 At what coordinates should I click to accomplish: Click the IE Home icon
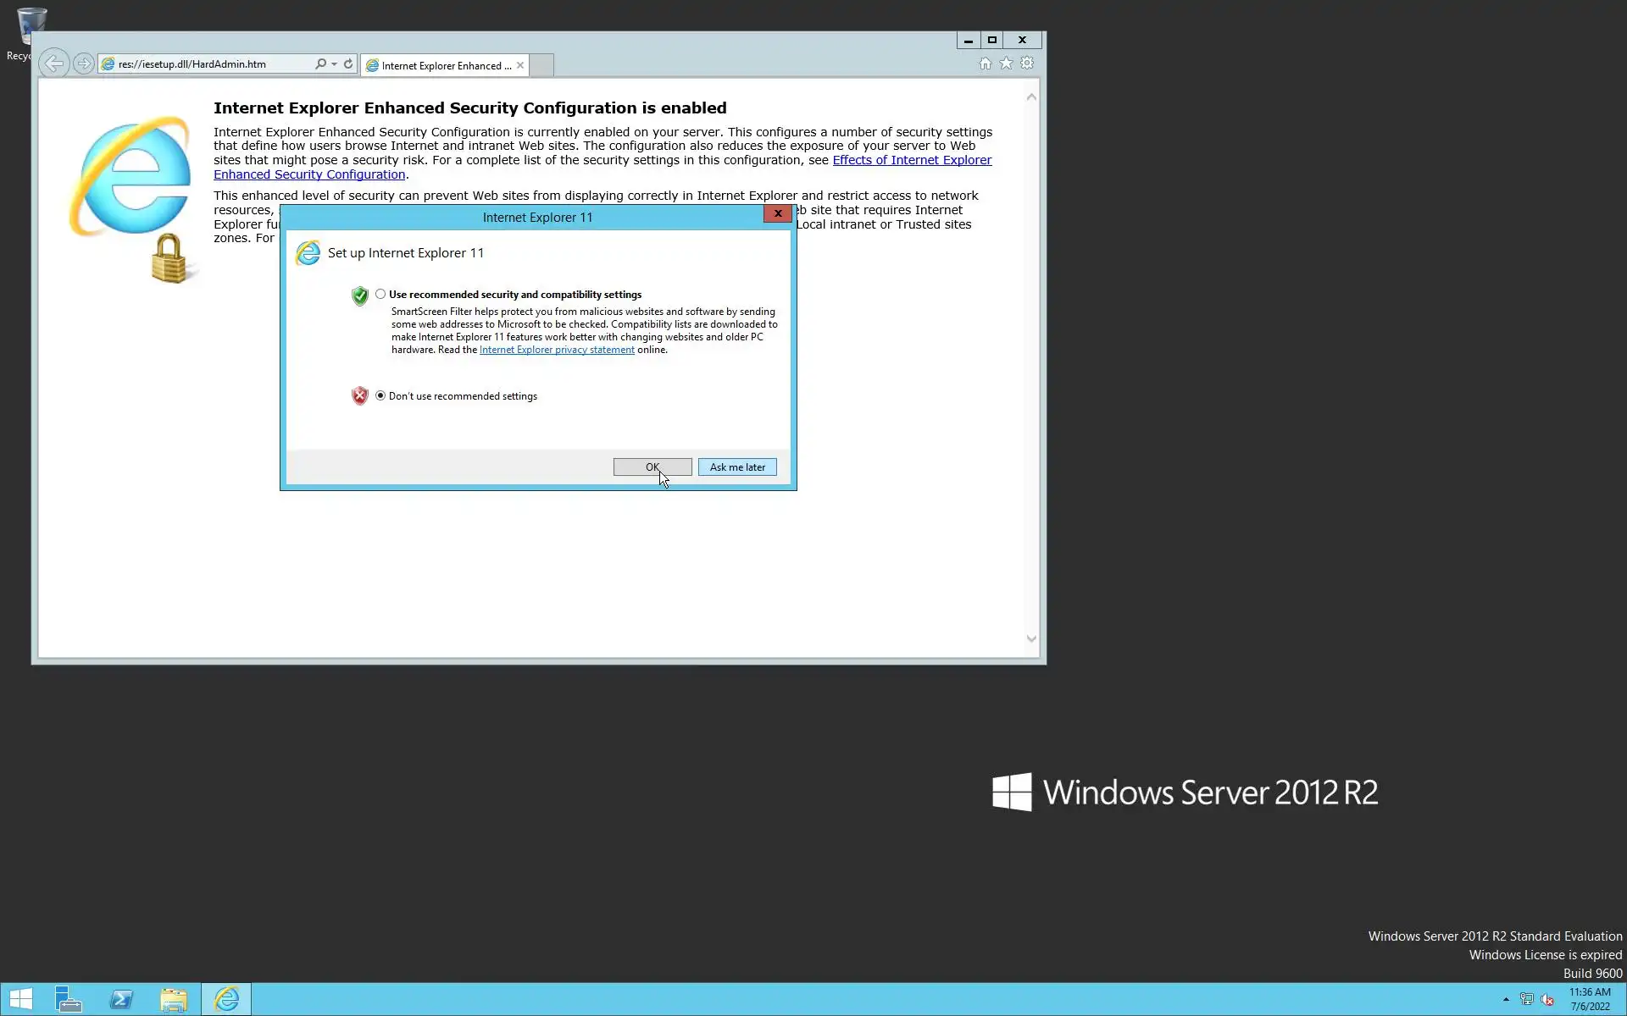click(985, 63)
